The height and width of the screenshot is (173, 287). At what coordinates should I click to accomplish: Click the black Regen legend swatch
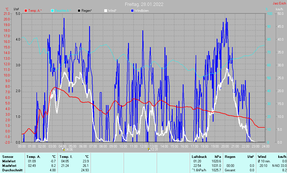[x=79, y=11]
